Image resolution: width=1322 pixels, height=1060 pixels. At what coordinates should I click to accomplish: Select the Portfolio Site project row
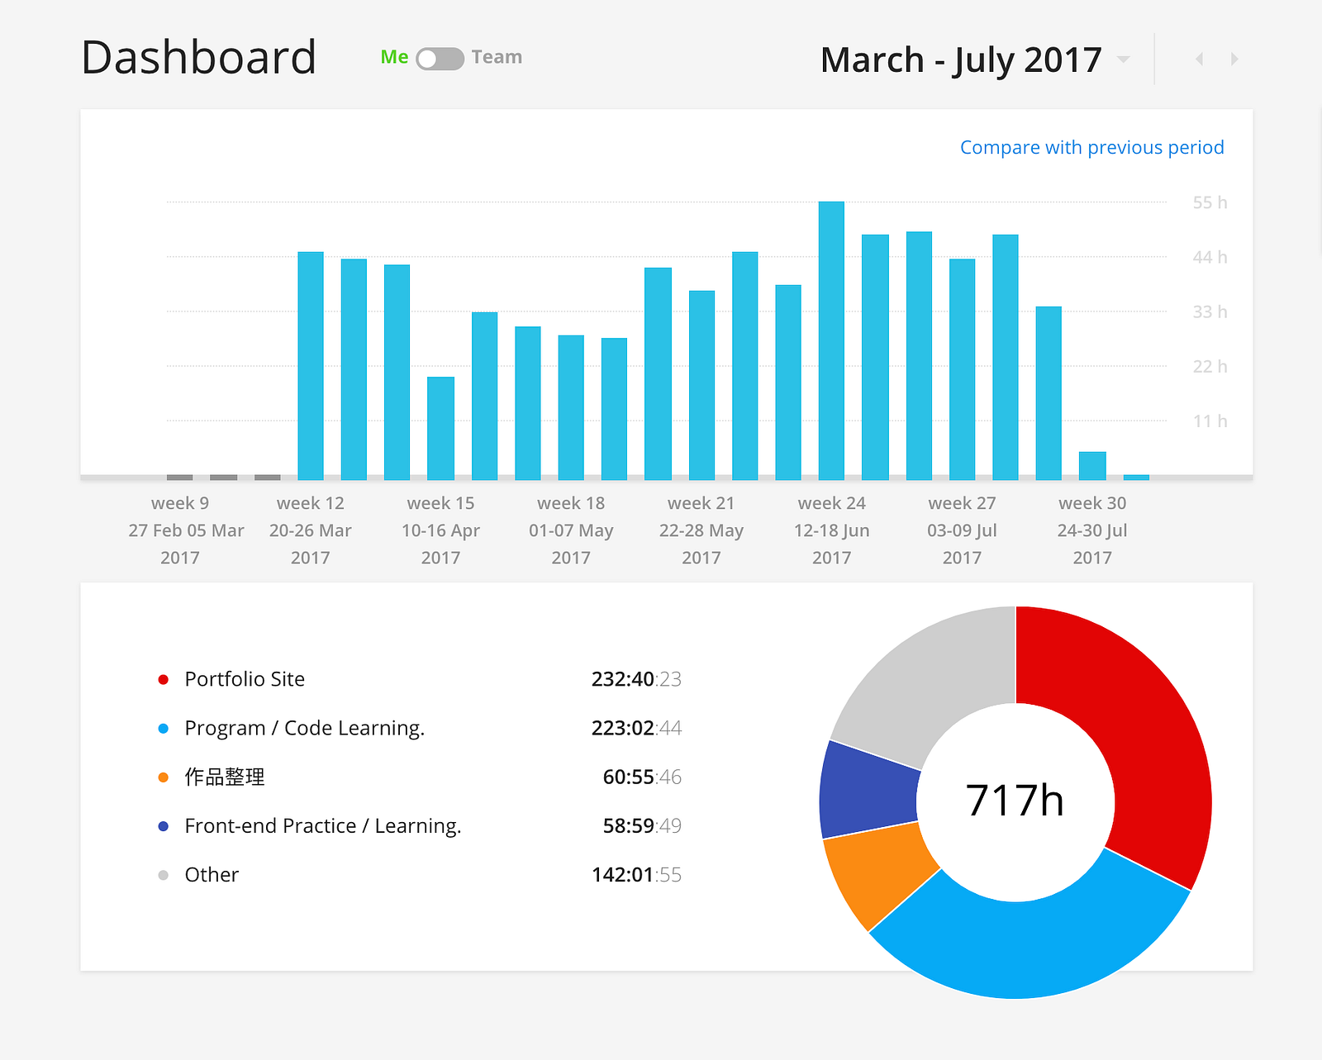419,679
